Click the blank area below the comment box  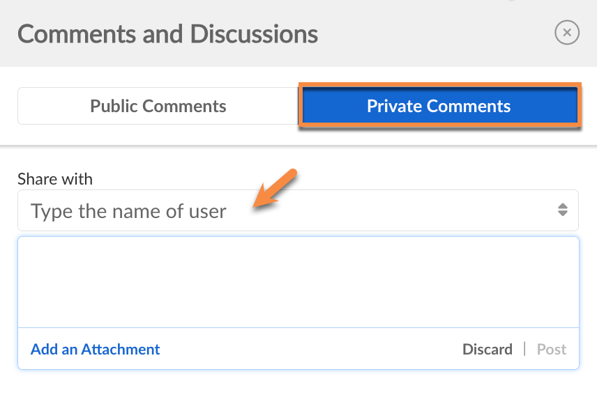[298, 383]
